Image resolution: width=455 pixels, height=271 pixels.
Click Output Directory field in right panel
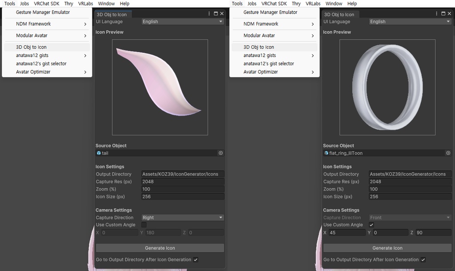click(x=410, y=174)
